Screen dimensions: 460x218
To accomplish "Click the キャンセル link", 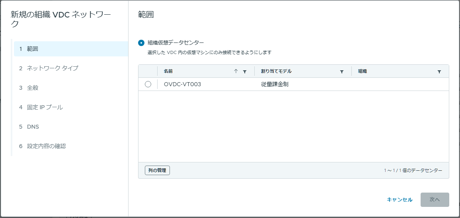I will click(400, 200).
